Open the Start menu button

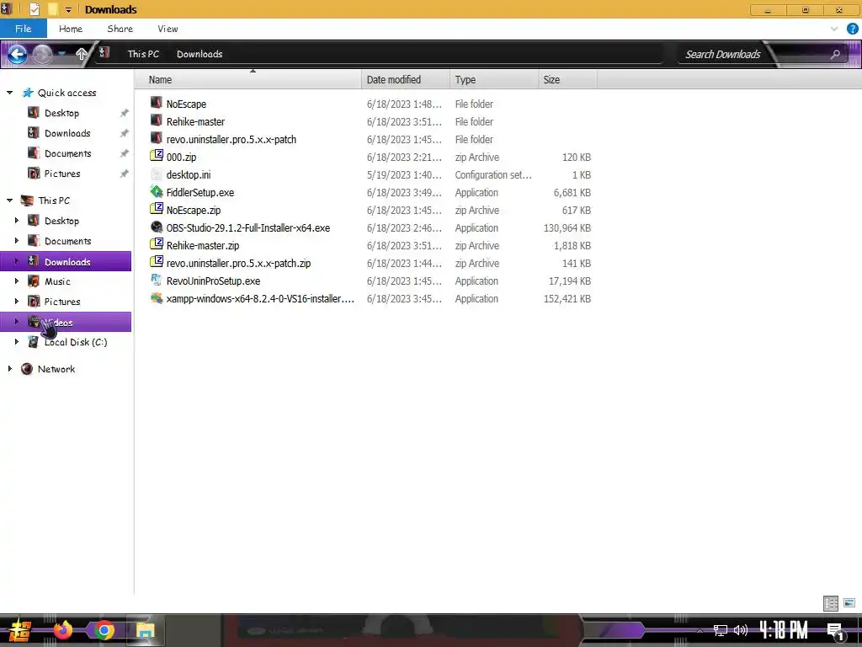click(20, 630)
